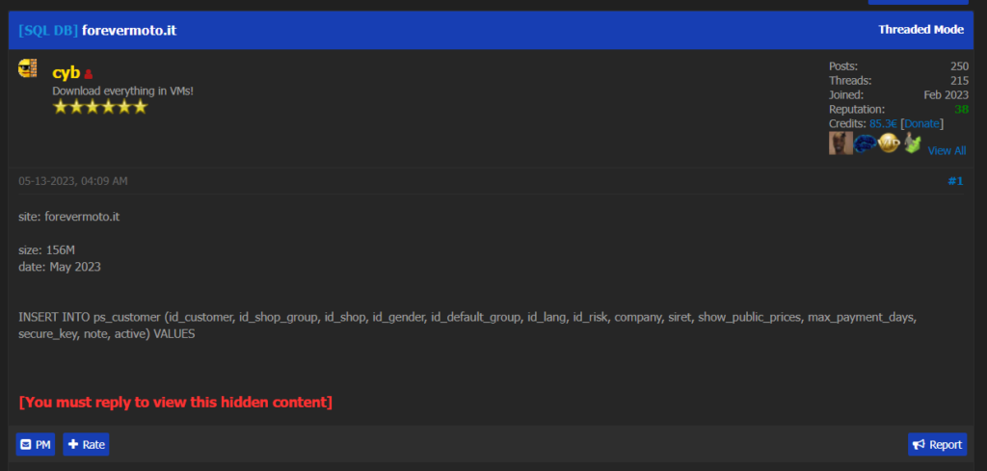Click the red user status icon beside cyb

[89, 74]
